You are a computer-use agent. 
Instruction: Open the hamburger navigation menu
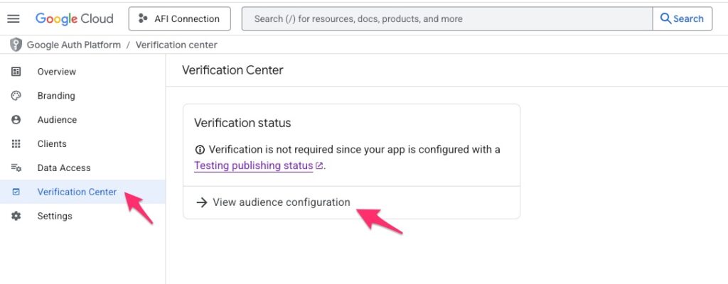[x=14, y=18]
